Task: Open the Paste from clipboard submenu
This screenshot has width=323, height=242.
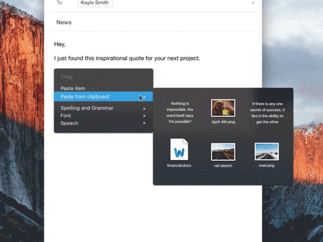Action: tap(104, 97)
